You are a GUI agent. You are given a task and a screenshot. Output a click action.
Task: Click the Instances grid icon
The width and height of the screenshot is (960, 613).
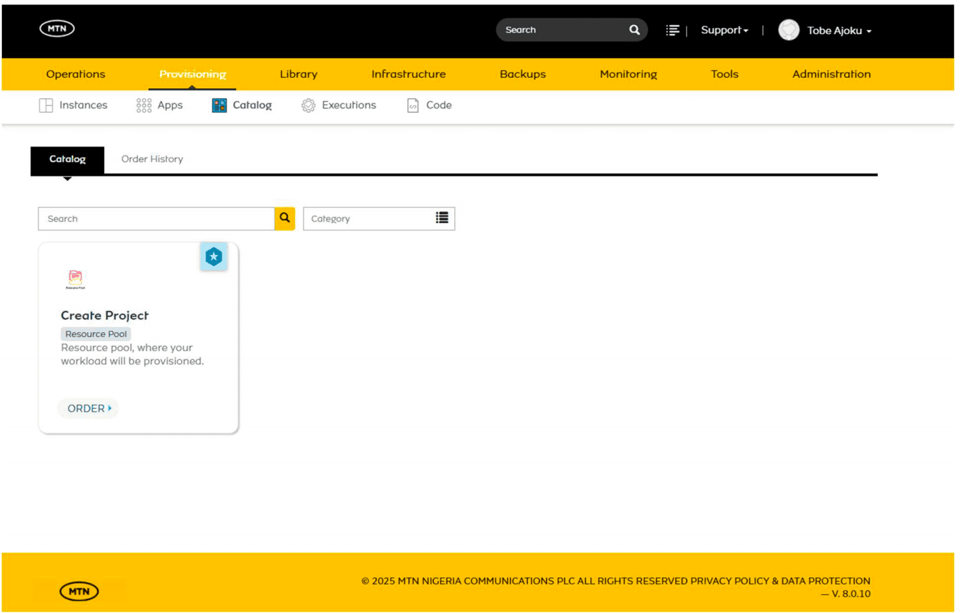pos(45,105)
